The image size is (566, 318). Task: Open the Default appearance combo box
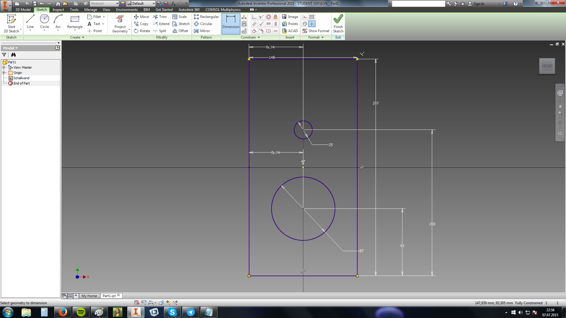click(x=141, y=4)
